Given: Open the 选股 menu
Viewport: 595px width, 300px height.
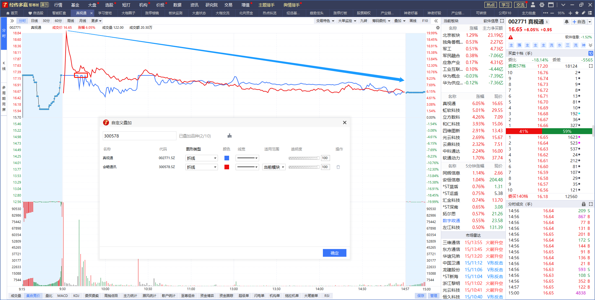Looking at the screenshot, I should [109, 5].
